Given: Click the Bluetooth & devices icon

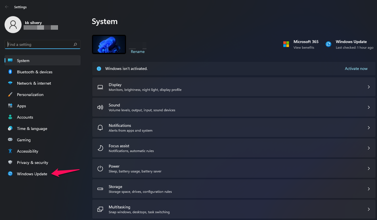Looking at the screenshot, I should [x=10, y=72].
